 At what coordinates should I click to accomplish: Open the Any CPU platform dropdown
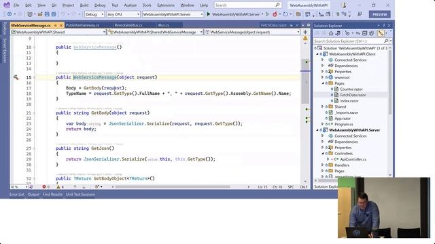(x=123, y=14)
